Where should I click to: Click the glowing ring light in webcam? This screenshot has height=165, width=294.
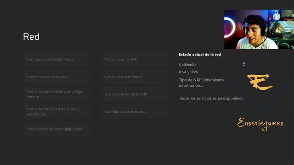(x=229, y=27)
